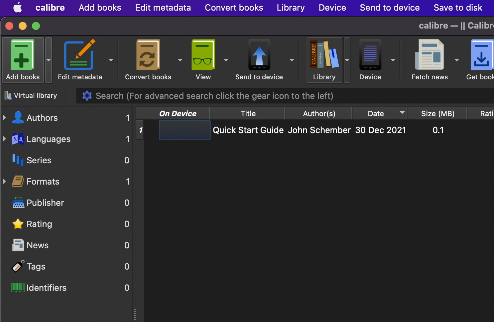Expand the Send to device dropdown arrow
Screen dimensions: 494x322
(x=292, y=60)
